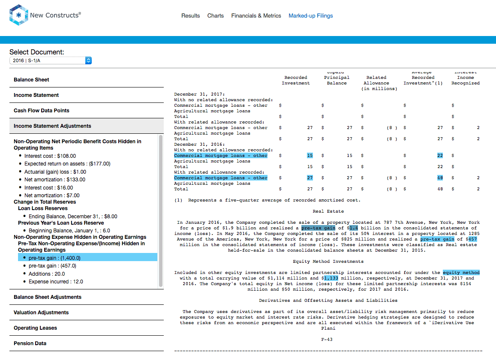Select Net amortization : $7.00 item

pos(52,196)
